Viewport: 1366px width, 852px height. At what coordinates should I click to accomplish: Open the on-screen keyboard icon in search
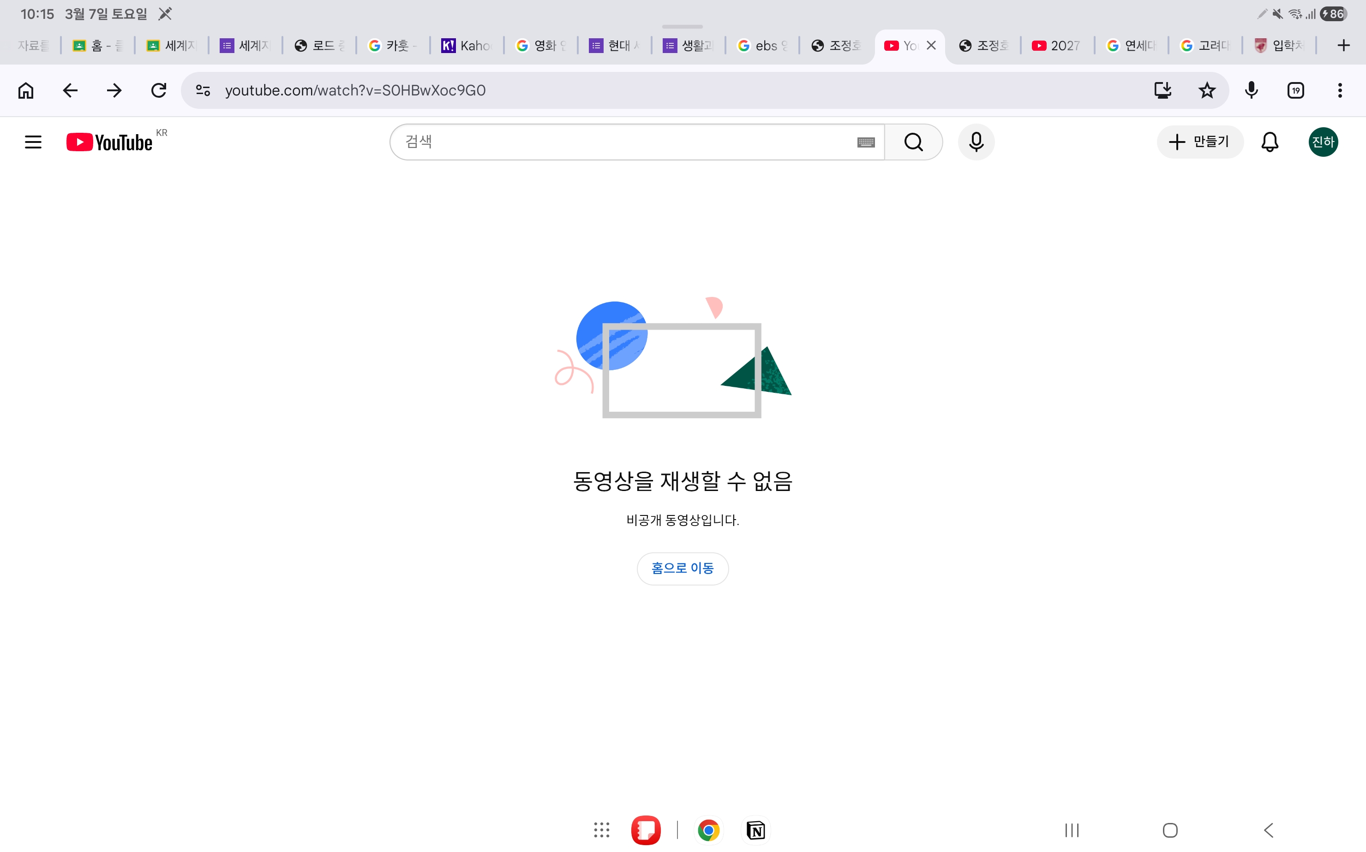click(866, 142)
